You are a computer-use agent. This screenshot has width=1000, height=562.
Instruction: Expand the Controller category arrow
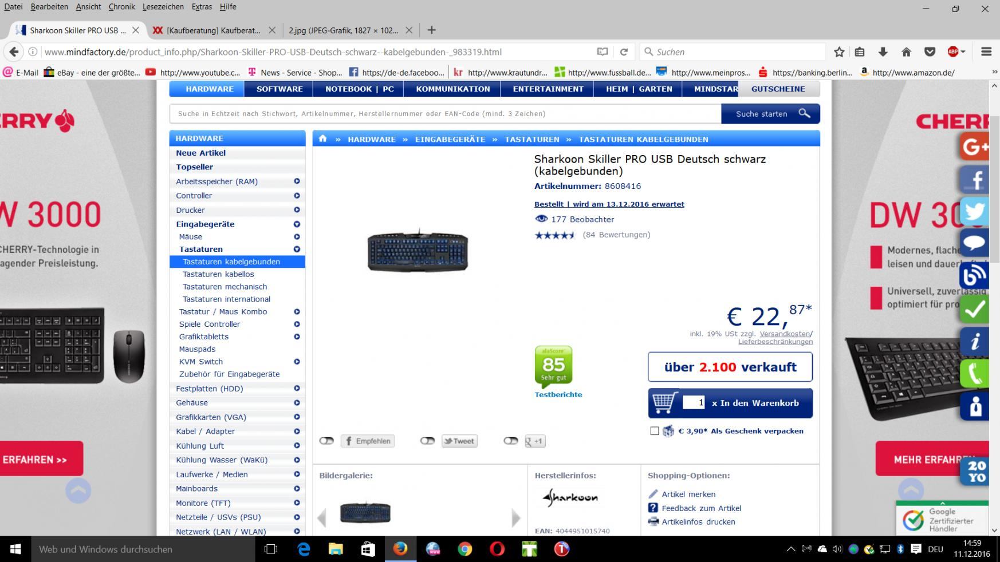pyautogui.click(x=297, y=195)
